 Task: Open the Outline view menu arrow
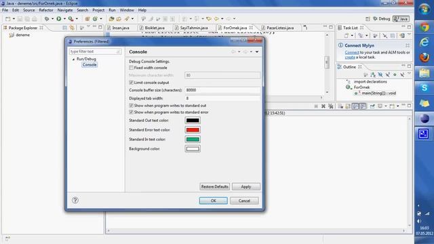click(x=409, y=74)
